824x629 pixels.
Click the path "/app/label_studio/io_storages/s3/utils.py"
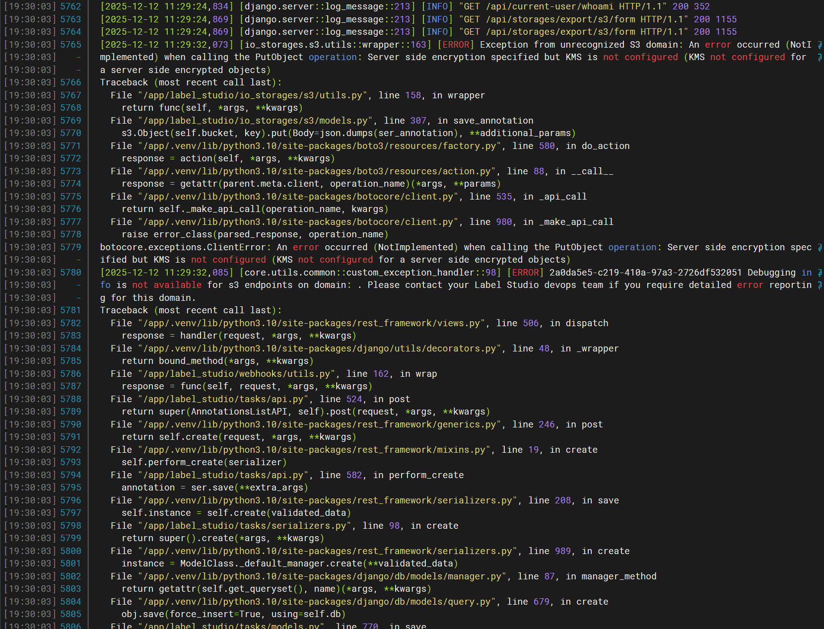coord(253,95)
